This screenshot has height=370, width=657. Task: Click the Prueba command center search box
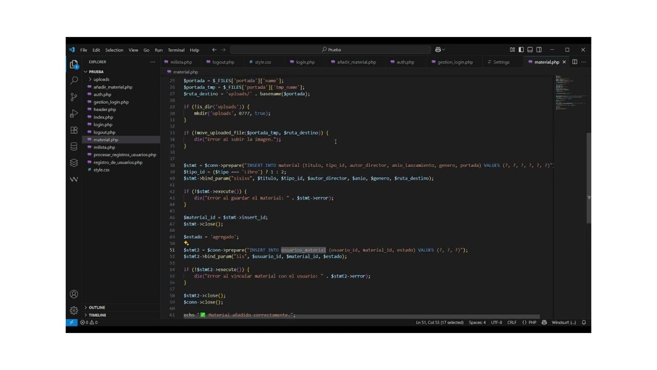coord(331,50)
